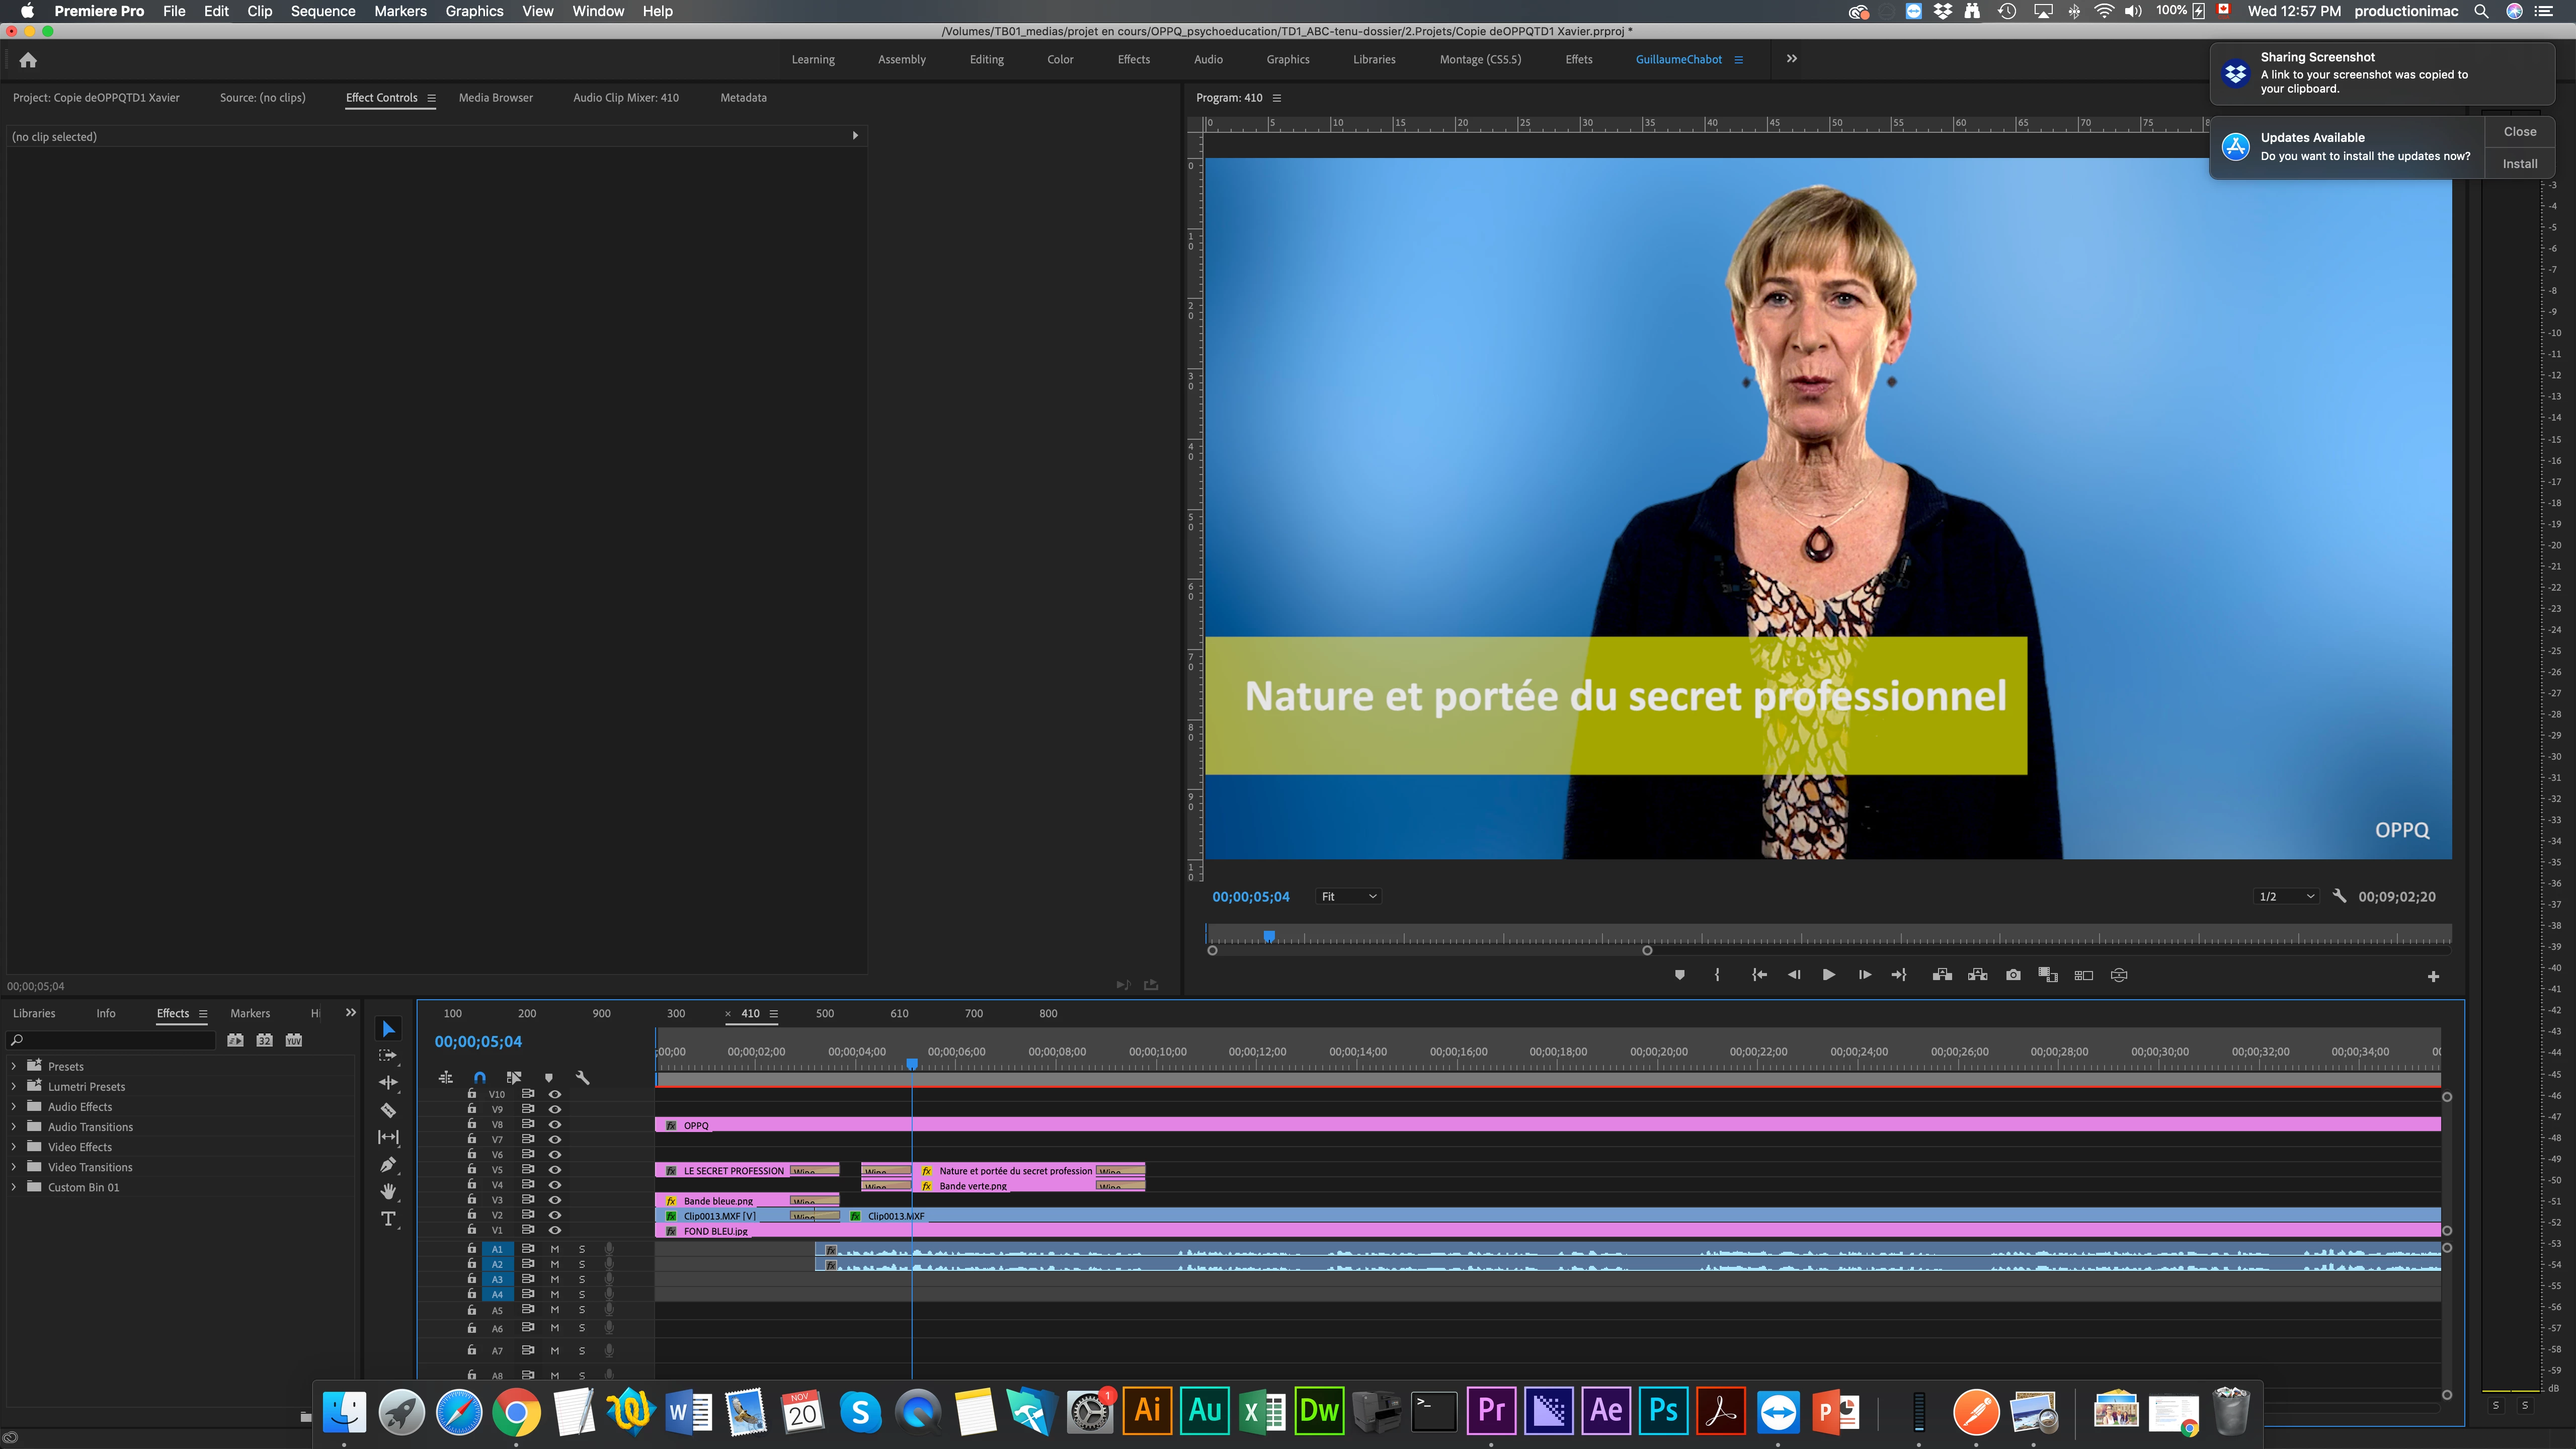This screenshot has height=1449, width=2576.
Task: Pick the Hand tool
Action: (x=388, y=1191)
